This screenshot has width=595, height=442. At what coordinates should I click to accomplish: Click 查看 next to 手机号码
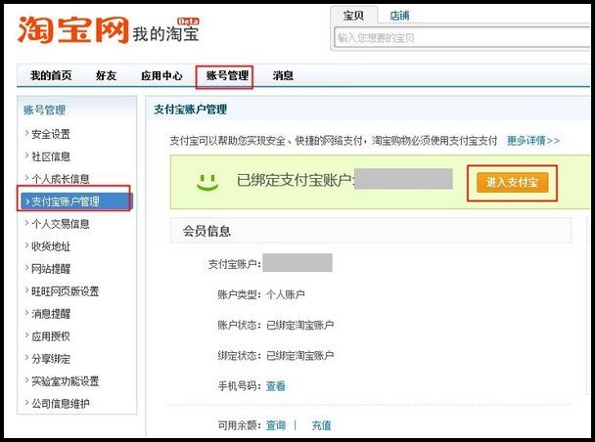pyautogui.click(x=276, y=386)
